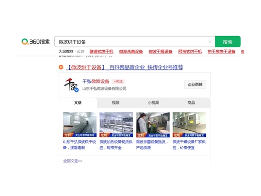Click the green 搜索 button
This screenshot has height=196, width=261.
pyautogui.click(x=228, y=42)
